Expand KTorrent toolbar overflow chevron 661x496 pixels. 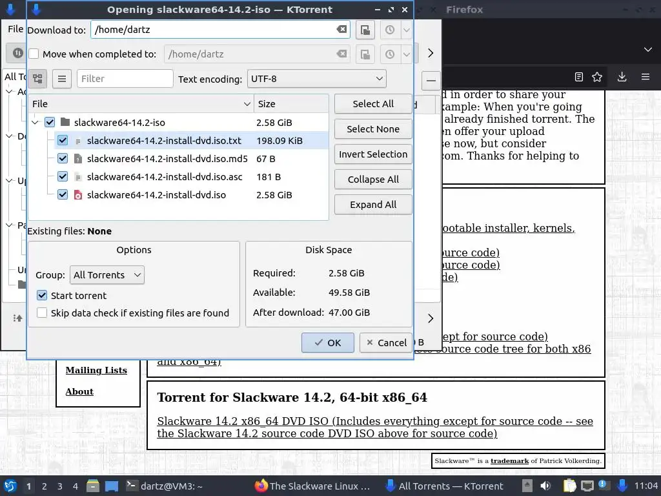(431, 53)
